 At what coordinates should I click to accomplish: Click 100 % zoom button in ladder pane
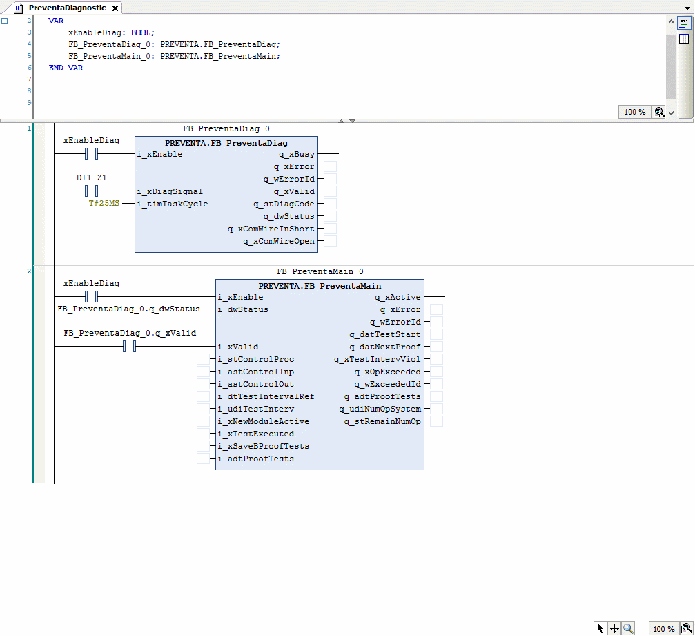[x=663, y=628]
